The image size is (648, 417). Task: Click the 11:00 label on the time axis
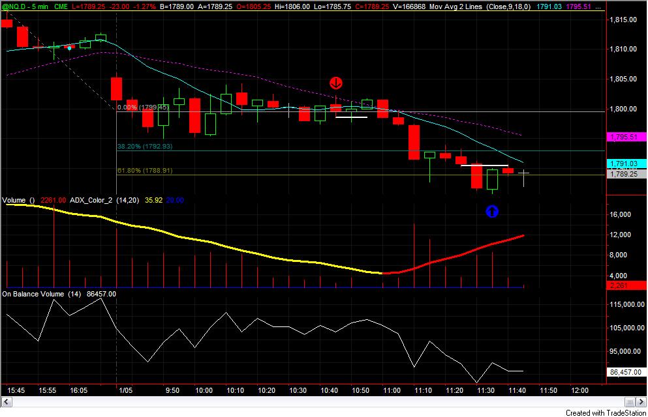[392, 390]
